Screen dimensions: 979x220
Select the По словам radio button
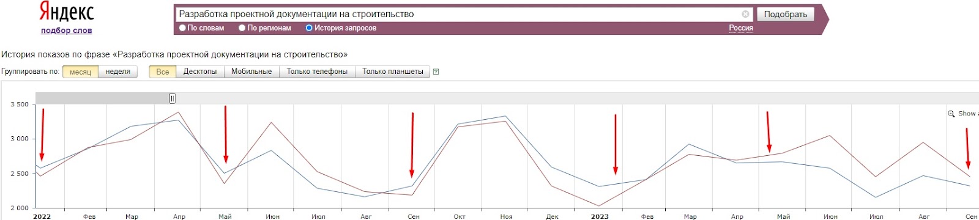(182, 28)
